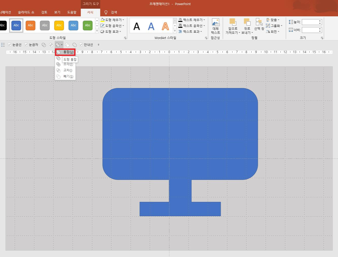Apply the green Abc shape style
Screen dimensions: 338x257
pyautogui.click(x=88, y=25)
